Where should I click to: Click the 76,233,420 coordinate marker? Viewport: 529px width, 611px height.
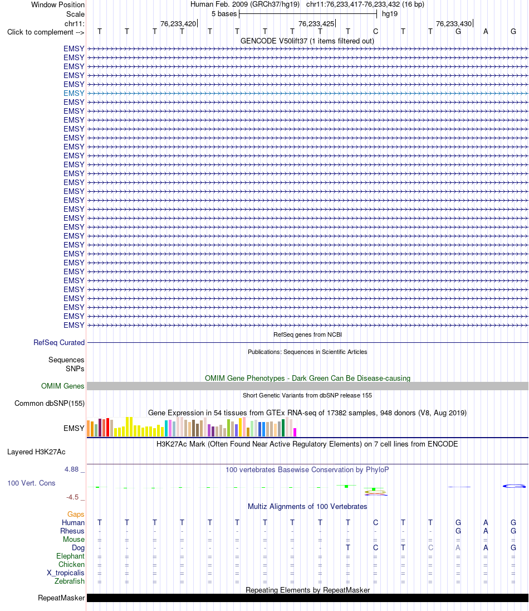click(x=178, y=24)
